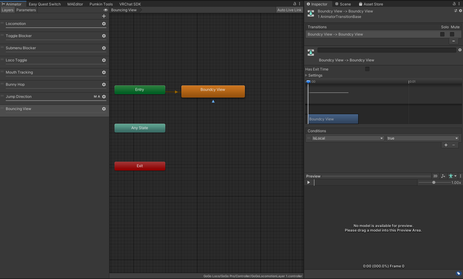463x279 pixels.
Task: Remove selected transition with minus button
Action: pyautogui.click(x=454, y=41)
